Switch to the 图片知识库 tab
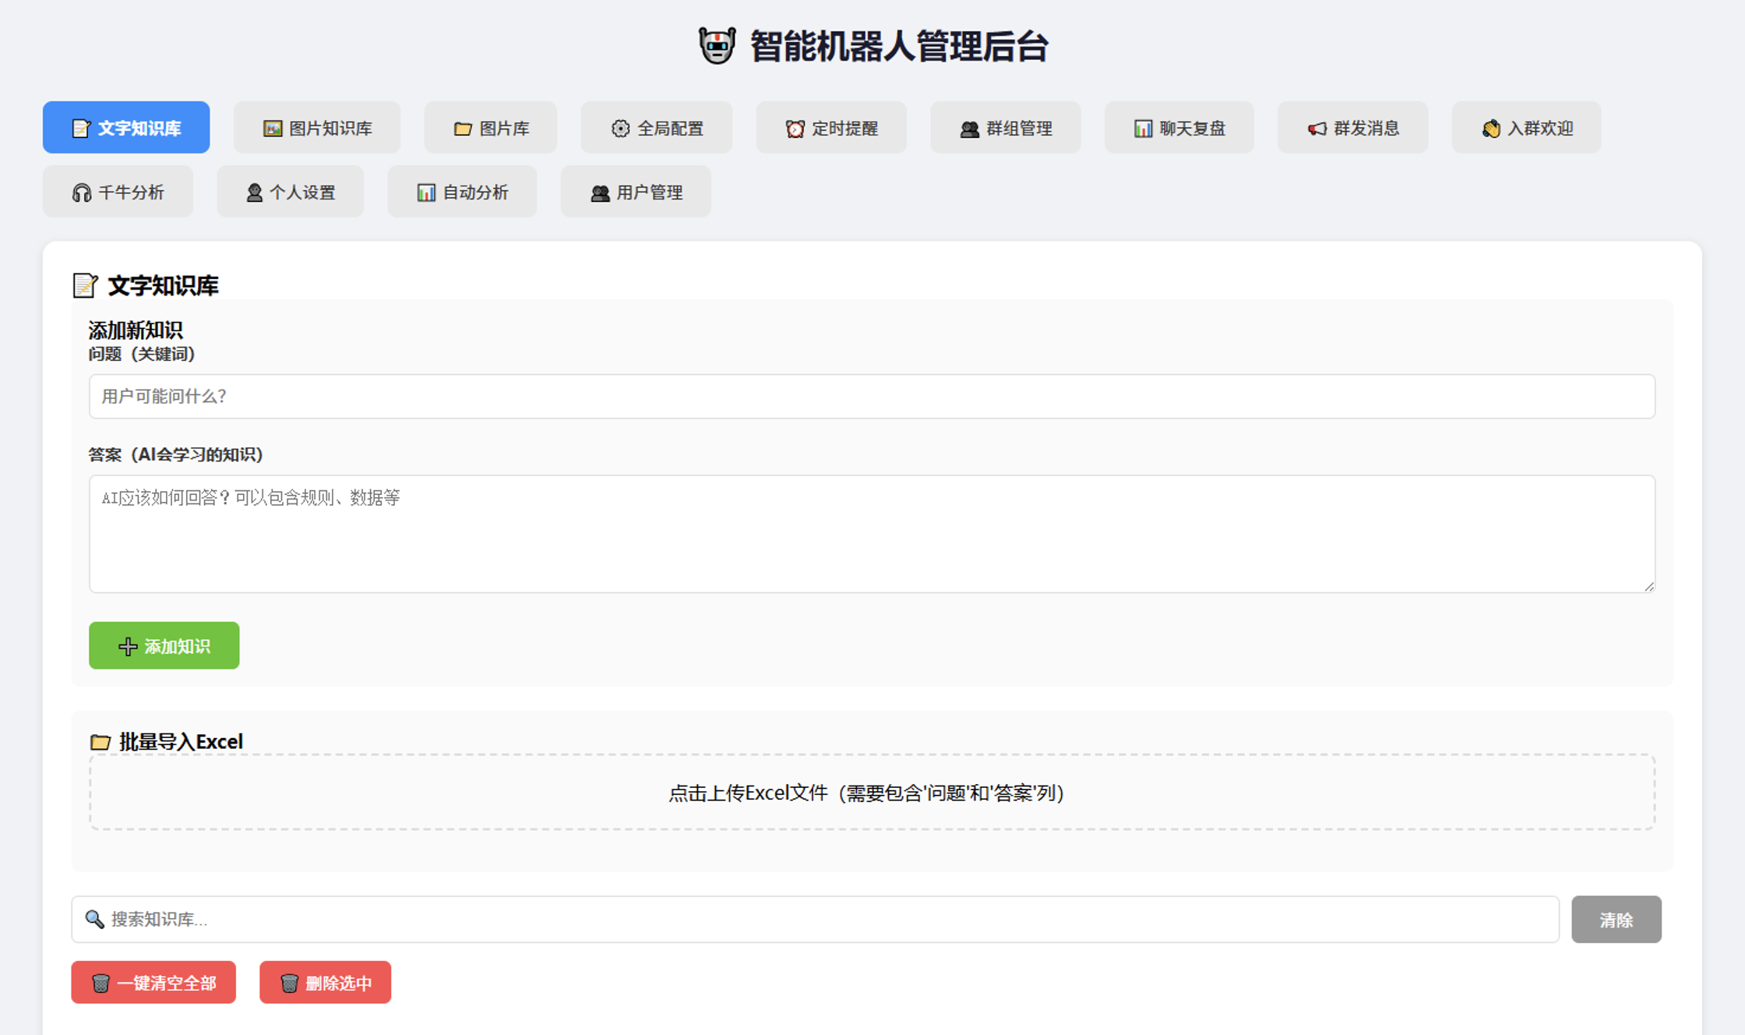The height and width of the screenshot is (1035, 1745). coord(317,127)
